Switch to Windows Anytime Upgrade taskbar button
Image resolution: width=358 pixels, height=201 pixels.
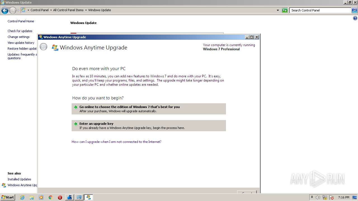(x=89, y=197)
